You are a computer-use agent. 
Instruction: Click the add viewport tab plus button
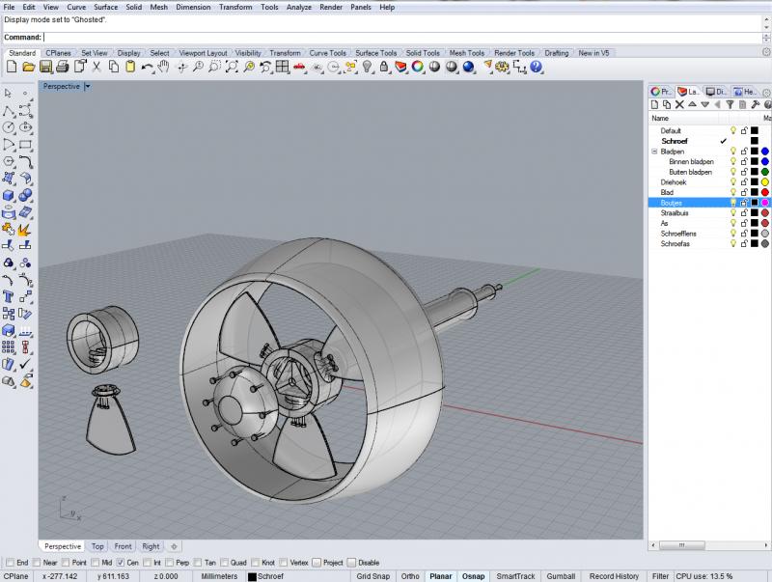click(174, 546)
